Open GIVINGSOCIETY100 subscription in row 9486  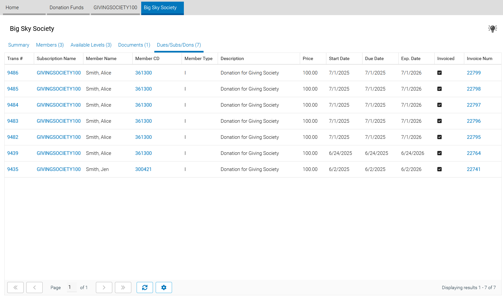pyautogui.click(x=59, y=73)
